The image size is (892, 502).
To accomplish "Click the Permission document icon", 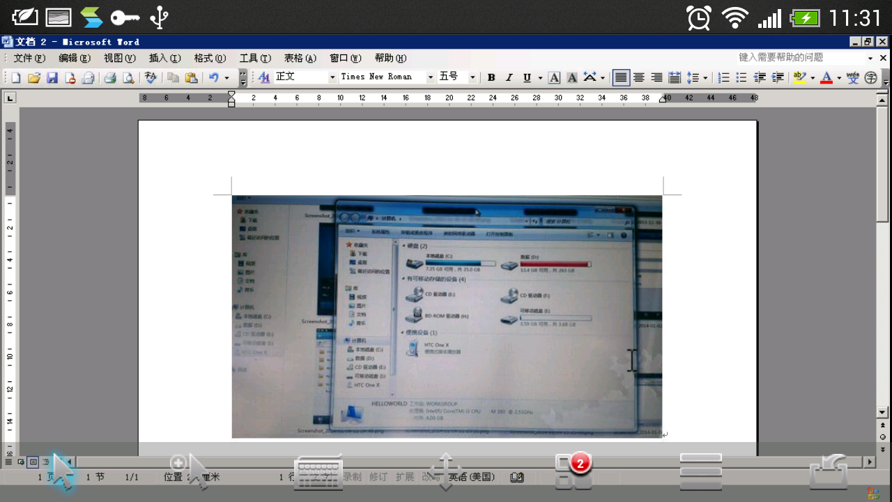I will [70, 77].
